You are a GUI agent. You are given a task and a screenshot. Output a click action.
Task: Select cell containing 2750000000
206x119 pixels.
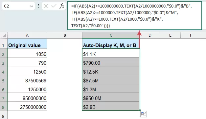[27, 106]
